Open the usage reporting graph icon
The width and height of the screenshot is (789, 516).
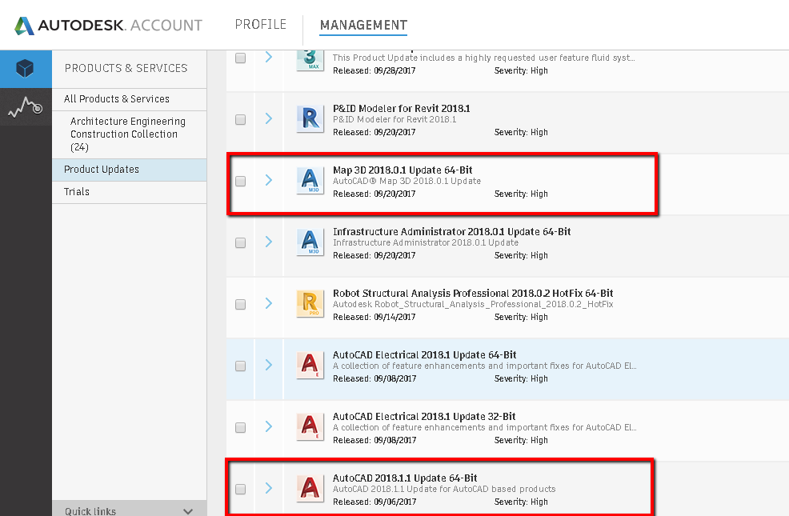pyautogui.click(x=25, y=106)
